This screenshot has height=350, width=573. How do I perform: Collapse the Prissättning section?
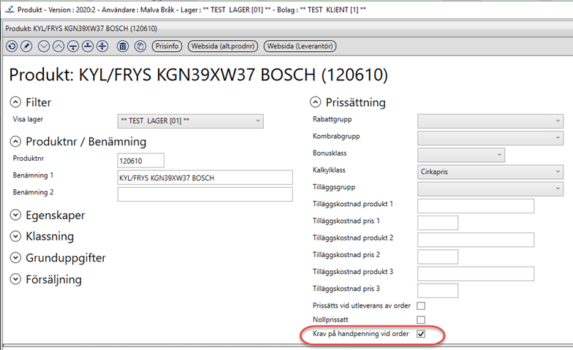tap(316, 102)
